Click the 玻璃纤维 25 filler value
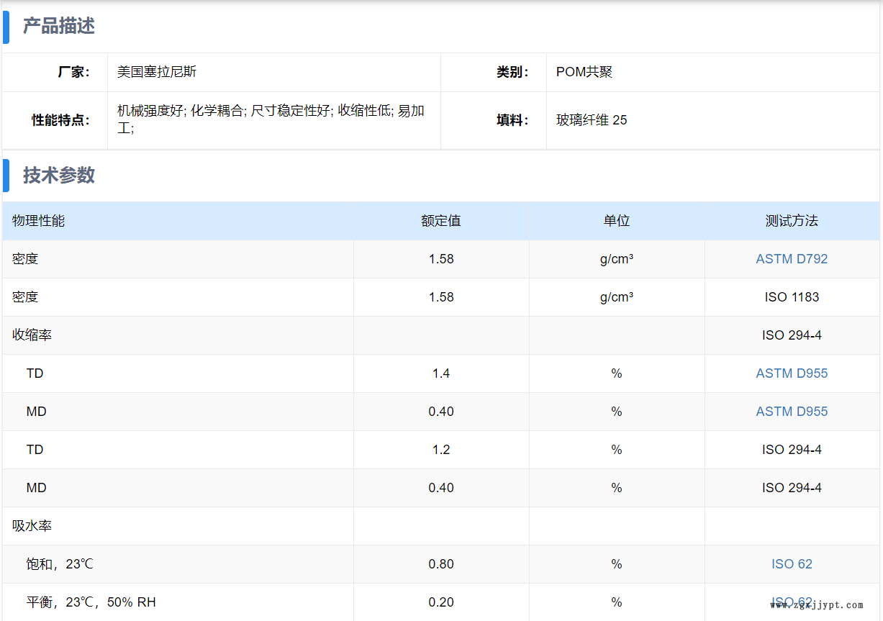The image size is (883, 621). pyautogui.click(x=592, y=120)
